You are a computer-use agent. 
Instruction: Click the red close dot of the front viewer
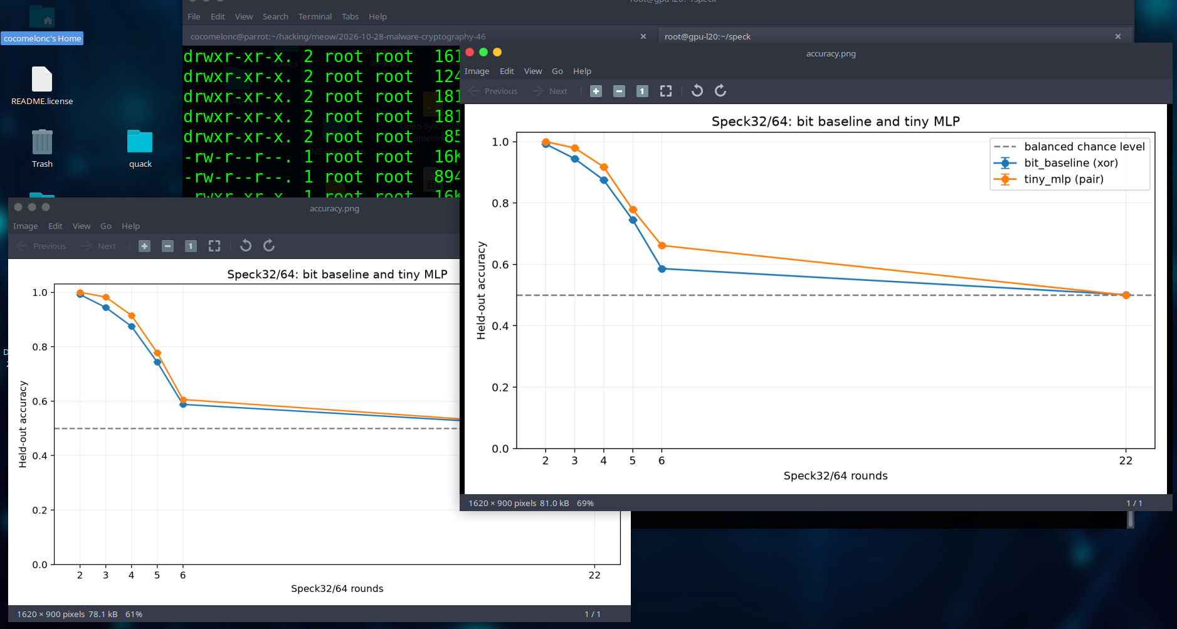(470, 53)
